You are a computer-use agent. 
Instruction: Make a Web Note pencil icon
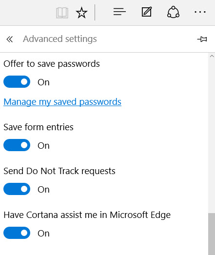click(147, 12)
